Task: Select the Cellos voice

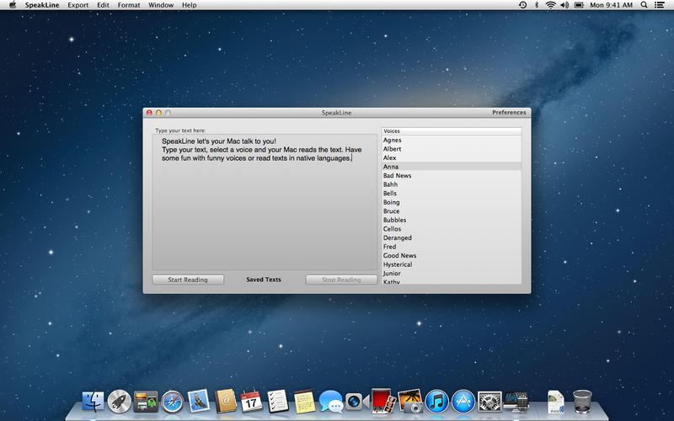Action: [452, 228]
